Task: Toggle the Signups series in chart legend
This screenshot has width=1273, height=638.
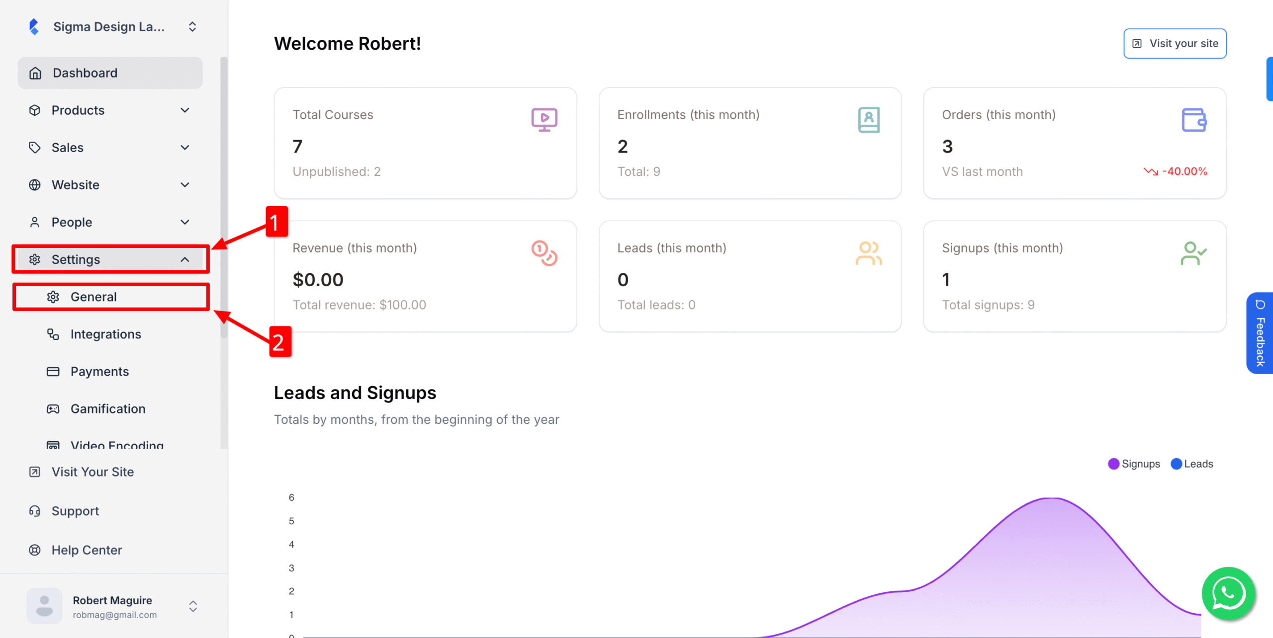Action: pos(1134,464)
